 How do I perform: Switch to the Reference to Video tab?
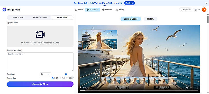pos(40,17)
